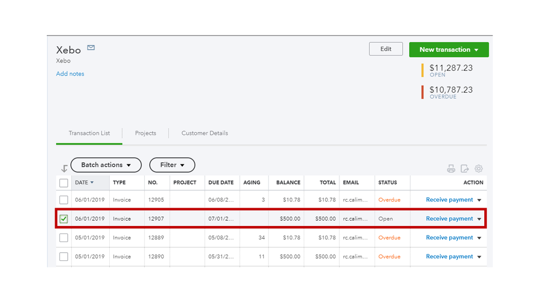Viewport: 540px width, 303px height.
Task: Toggle the select-all checkbox in the header row
Action: [x=64, y=183]
